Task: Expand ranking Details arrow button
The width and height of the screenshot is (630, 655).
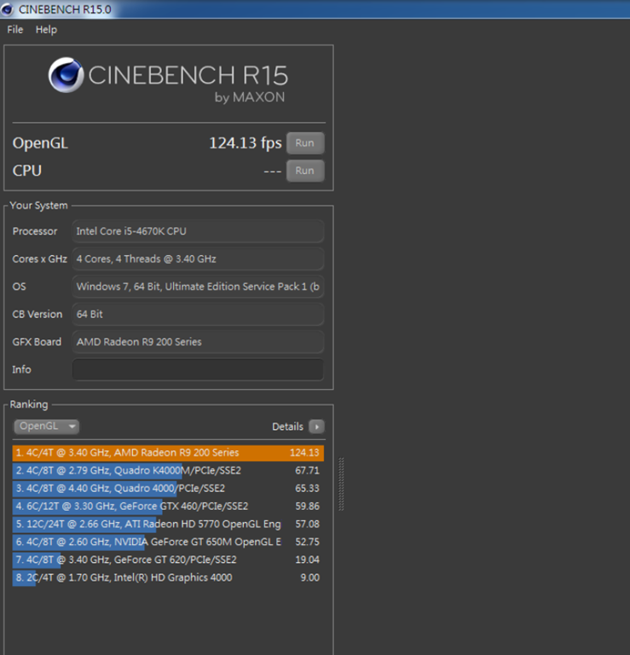Action: pos(316,426)
